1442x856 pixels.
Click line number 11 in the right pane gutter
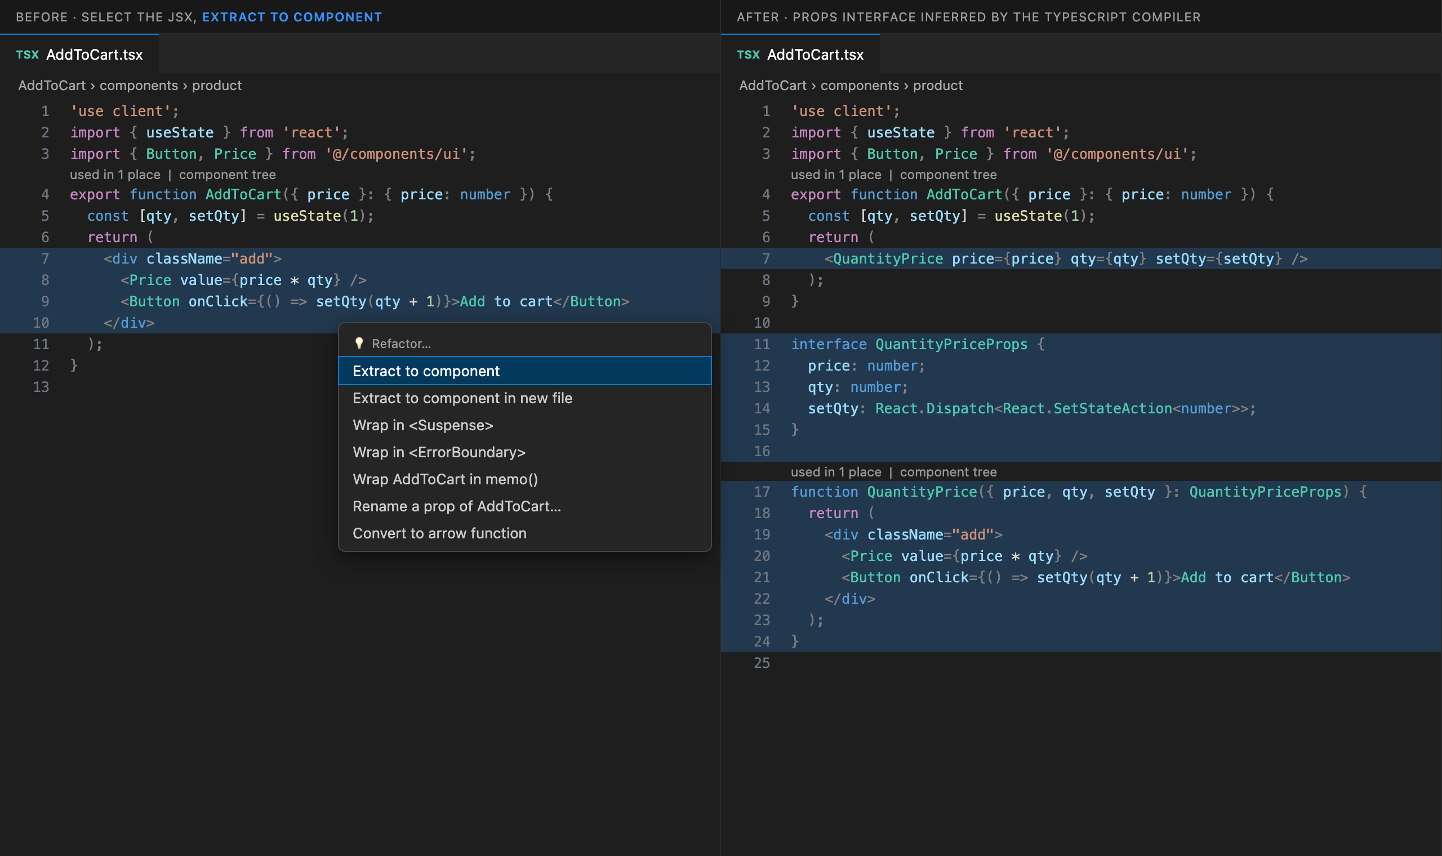coord(762,344)
